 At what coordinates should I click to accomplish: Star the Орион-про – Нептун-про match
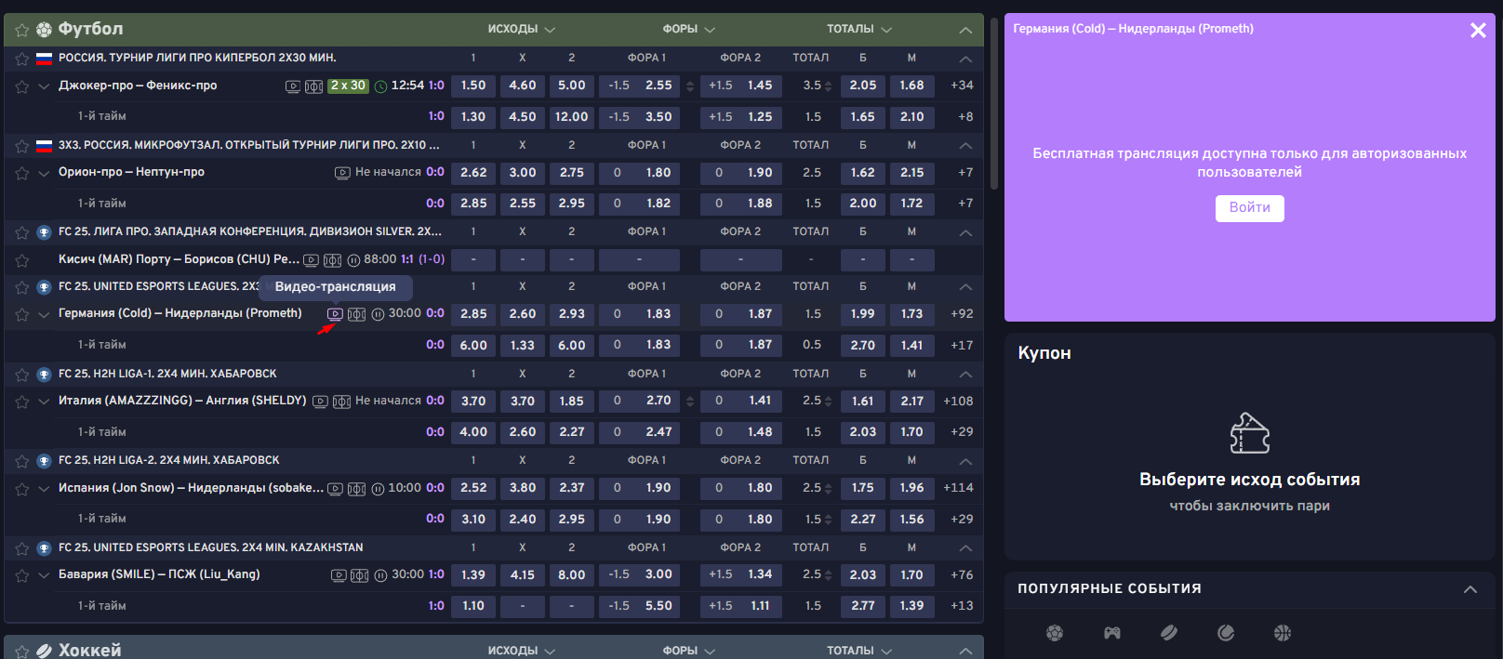click(22, 173)
